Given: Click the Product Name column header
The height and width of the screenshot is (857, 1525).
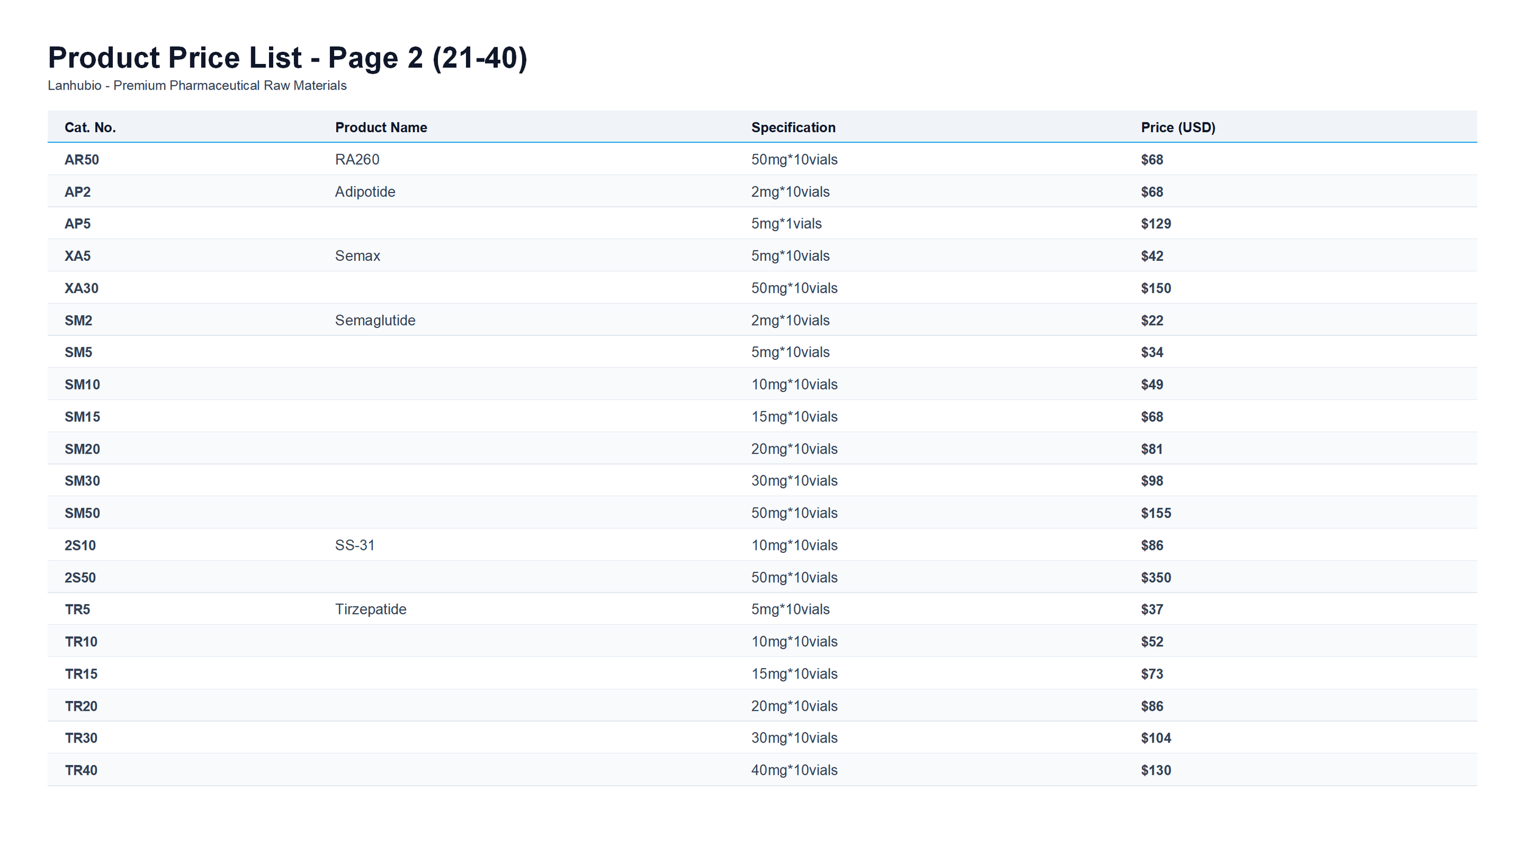Looking at the screenshot, I should point(381,127).
